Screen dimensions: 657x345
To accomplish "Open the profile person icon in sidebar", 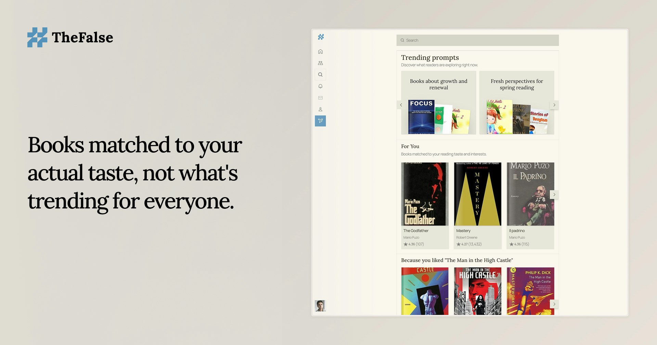I will pyautogui.click(x=320, y=110).
